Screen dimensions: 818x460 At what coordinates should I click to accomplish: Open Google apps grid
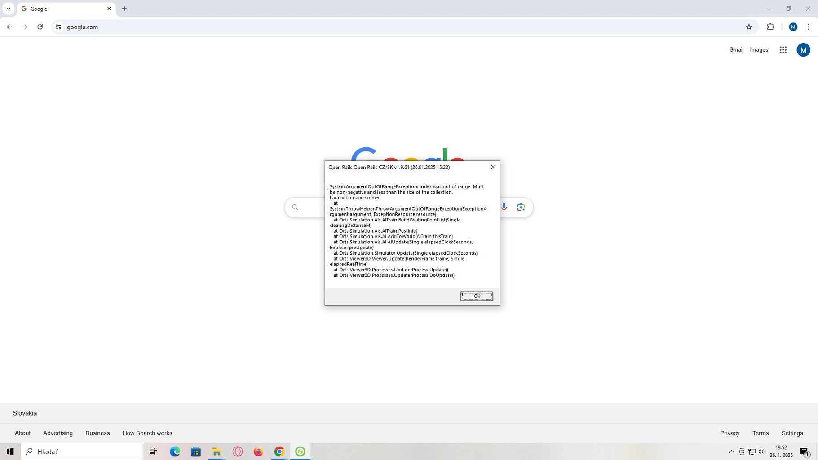point(783,50)
